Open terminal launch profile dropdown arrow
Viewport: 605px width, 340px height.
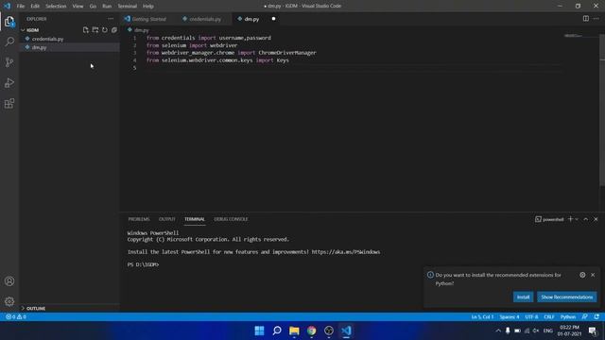point(577,219)
